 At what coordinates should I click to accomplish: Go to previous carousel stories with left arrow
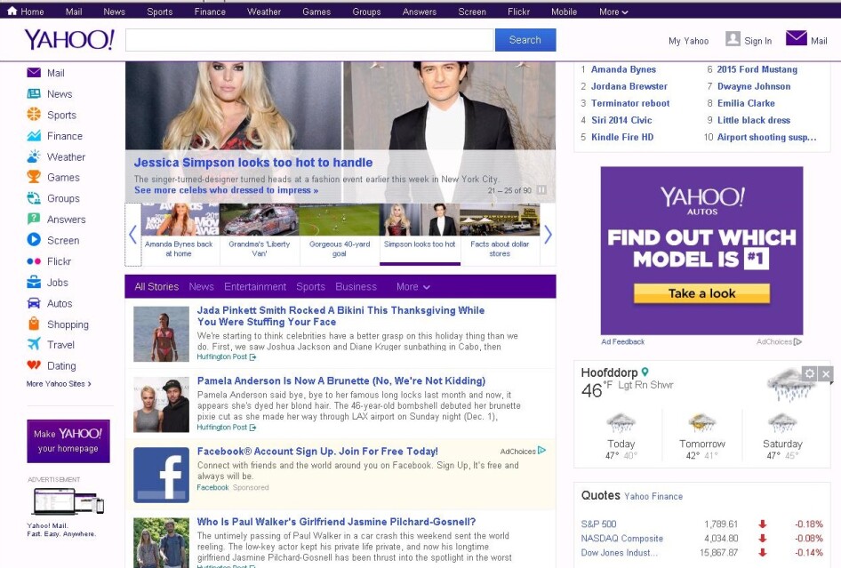[x=133, y=235]
